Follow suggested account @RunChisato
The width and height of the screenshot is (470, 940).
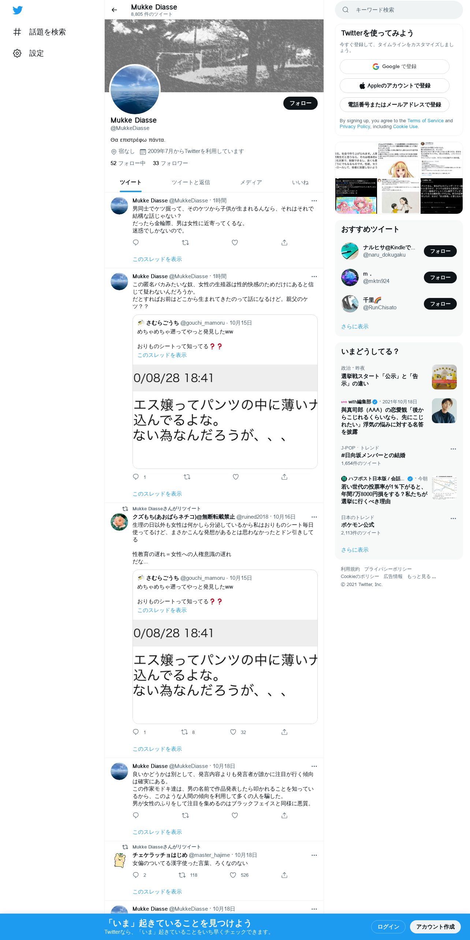click(x=440, y=304)
